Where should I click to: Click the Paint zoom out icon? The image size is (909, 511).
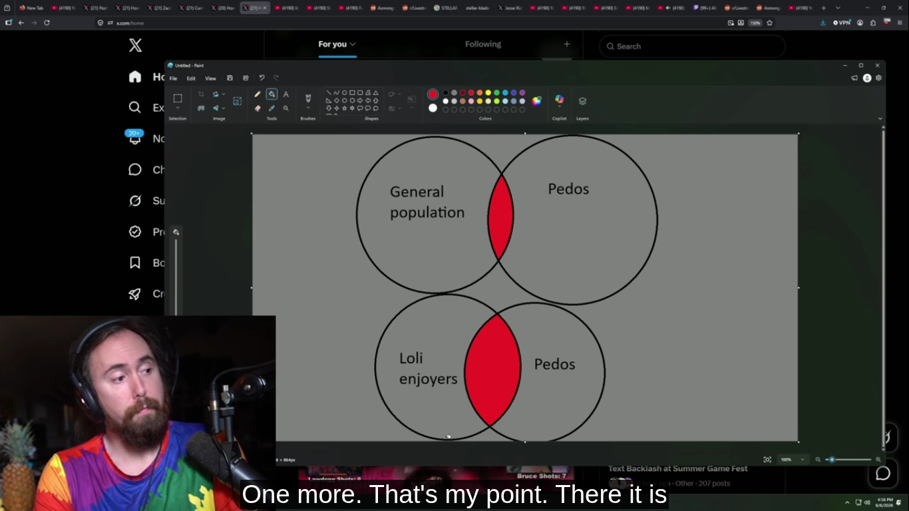point(818,460)
